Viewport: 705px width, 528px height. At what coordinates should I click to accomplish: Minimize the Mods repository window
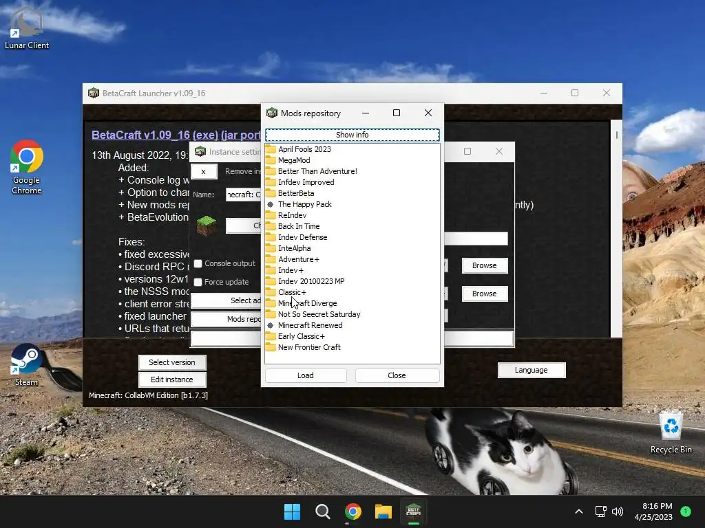click(366, 113)
